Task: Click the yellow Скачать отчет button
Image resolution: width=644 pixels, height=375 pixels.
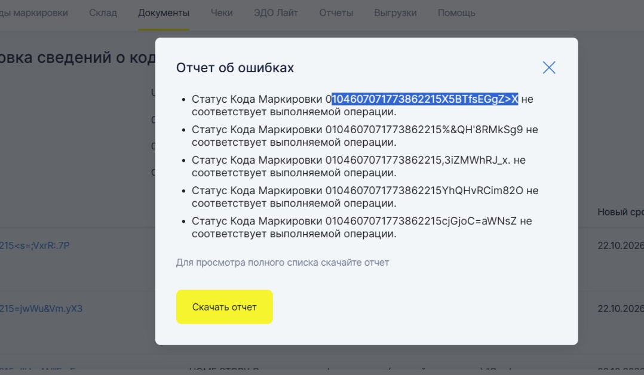Action: click(x=224, y=307)
